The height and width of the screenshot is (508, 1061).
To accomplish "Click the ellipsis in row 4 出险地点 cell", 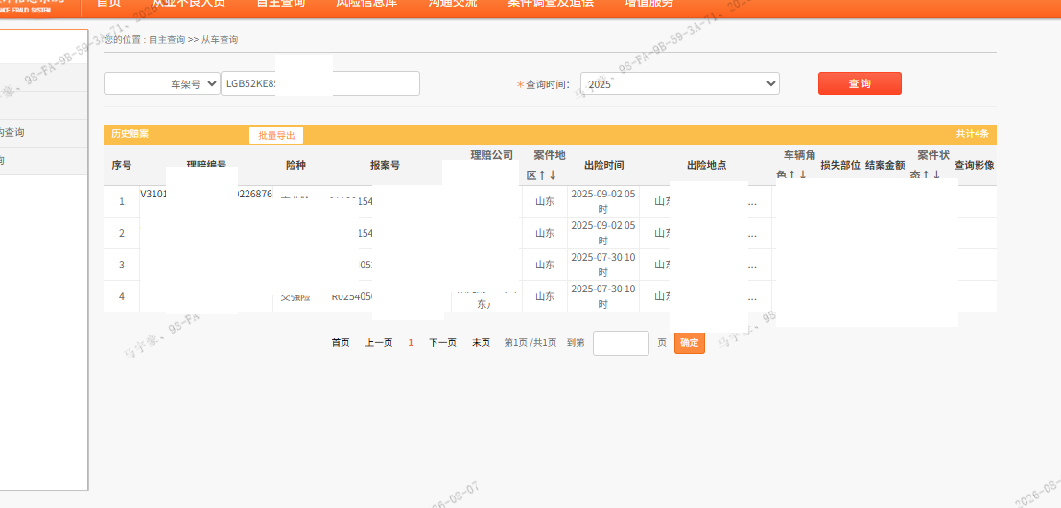I will pyautogui.click(x=752, y=298).
